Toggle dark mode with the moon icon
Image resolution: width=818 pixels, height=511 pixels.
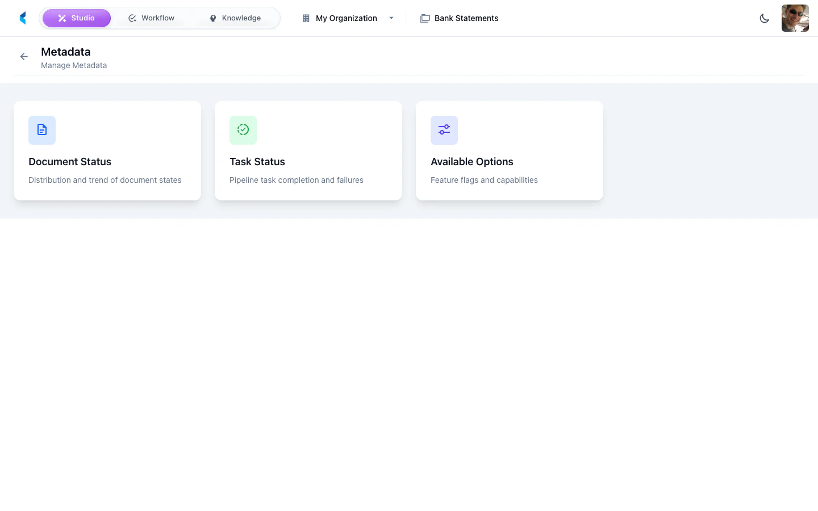765,18
